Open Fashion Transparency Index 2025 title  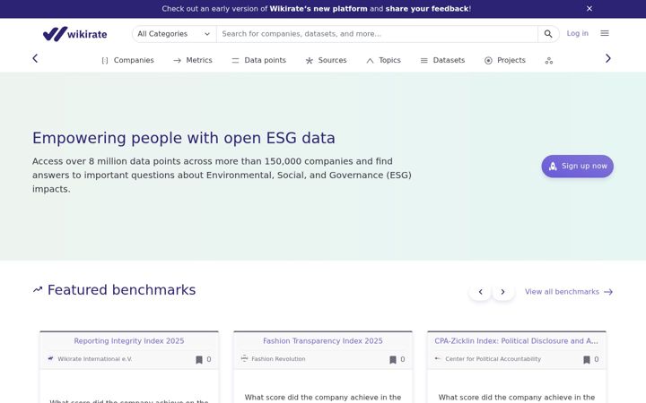point(323,341)
